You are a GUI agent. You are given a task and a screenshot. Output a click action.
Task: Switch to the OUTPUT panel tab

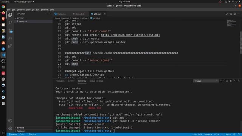(x=71, y=81)
